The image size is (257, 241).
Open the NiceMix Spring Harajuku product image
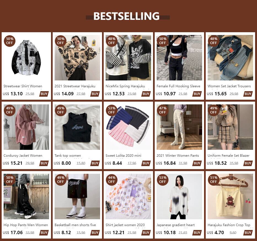click(128, 58)
